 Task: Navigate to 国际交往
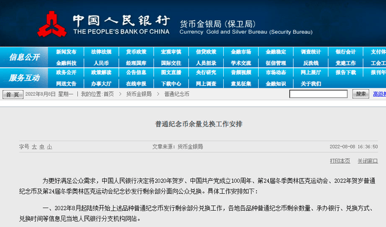(171, 63)
